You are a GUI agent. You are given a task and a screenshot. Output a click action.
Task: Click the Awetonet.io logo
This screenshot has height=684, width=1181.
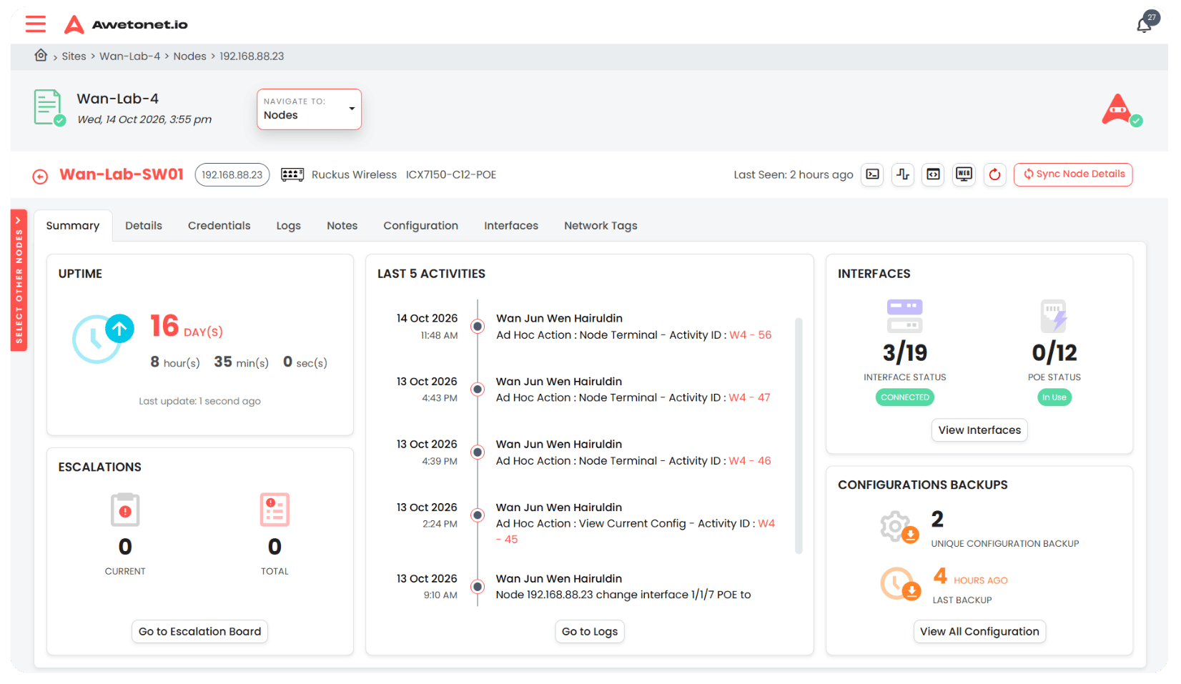click(x=125, y=24)
